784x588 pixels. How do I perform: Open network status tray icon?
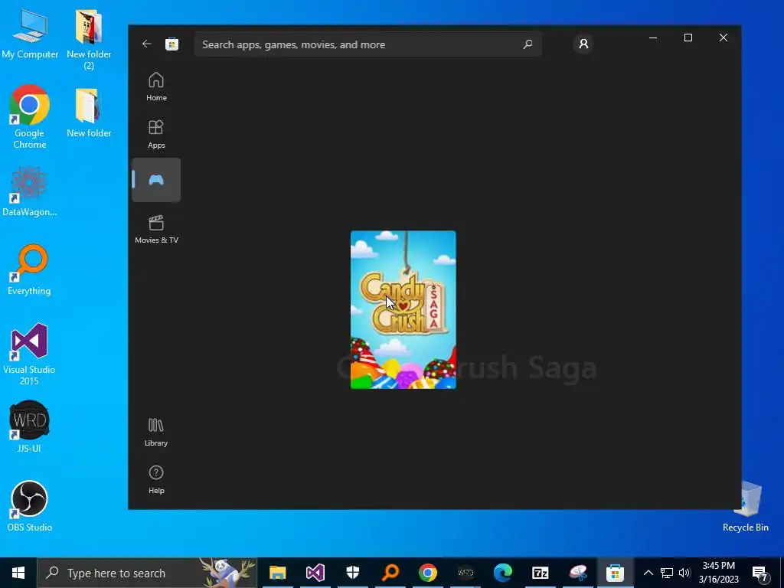(667, 573)
